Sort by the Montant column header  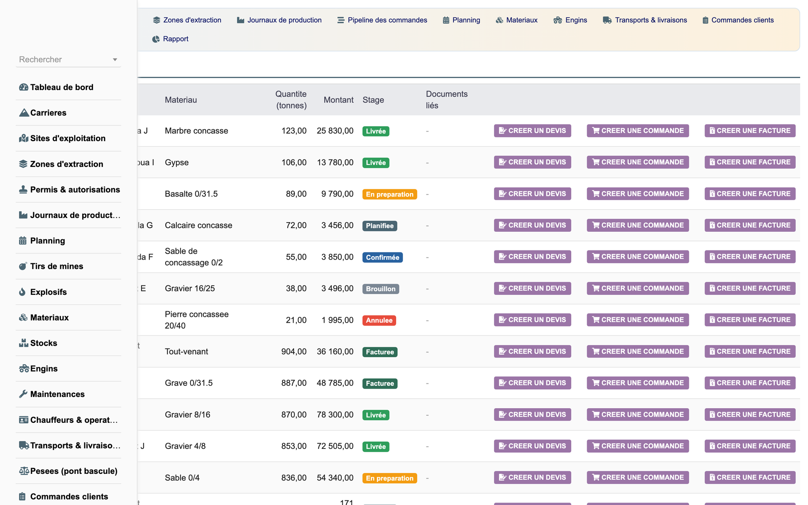338,100
